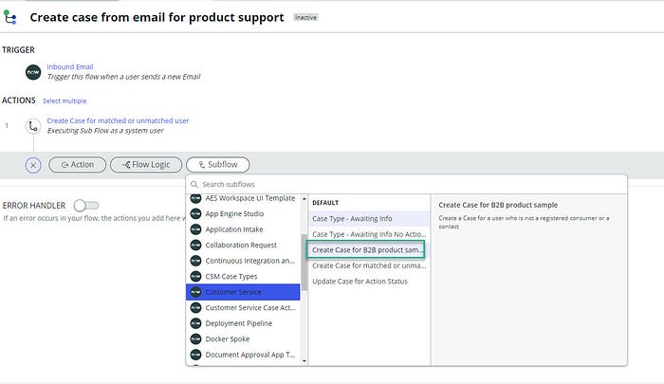Screen dimensions: 664x384
Task: Click the Collaboration Request icon
Action: click(194, 245)
